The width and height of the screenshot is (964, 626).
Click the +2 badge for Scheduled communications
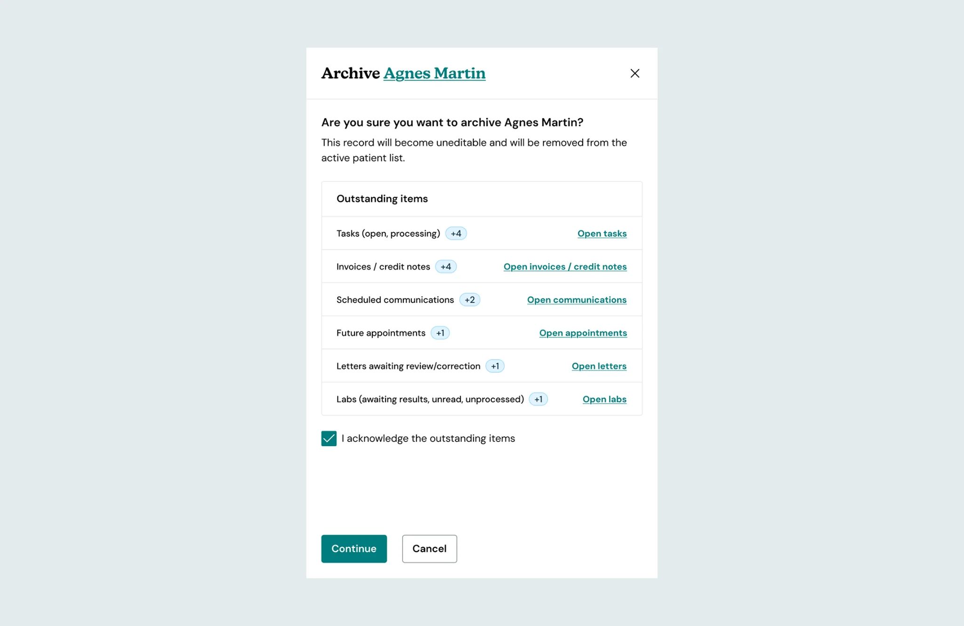469,299
